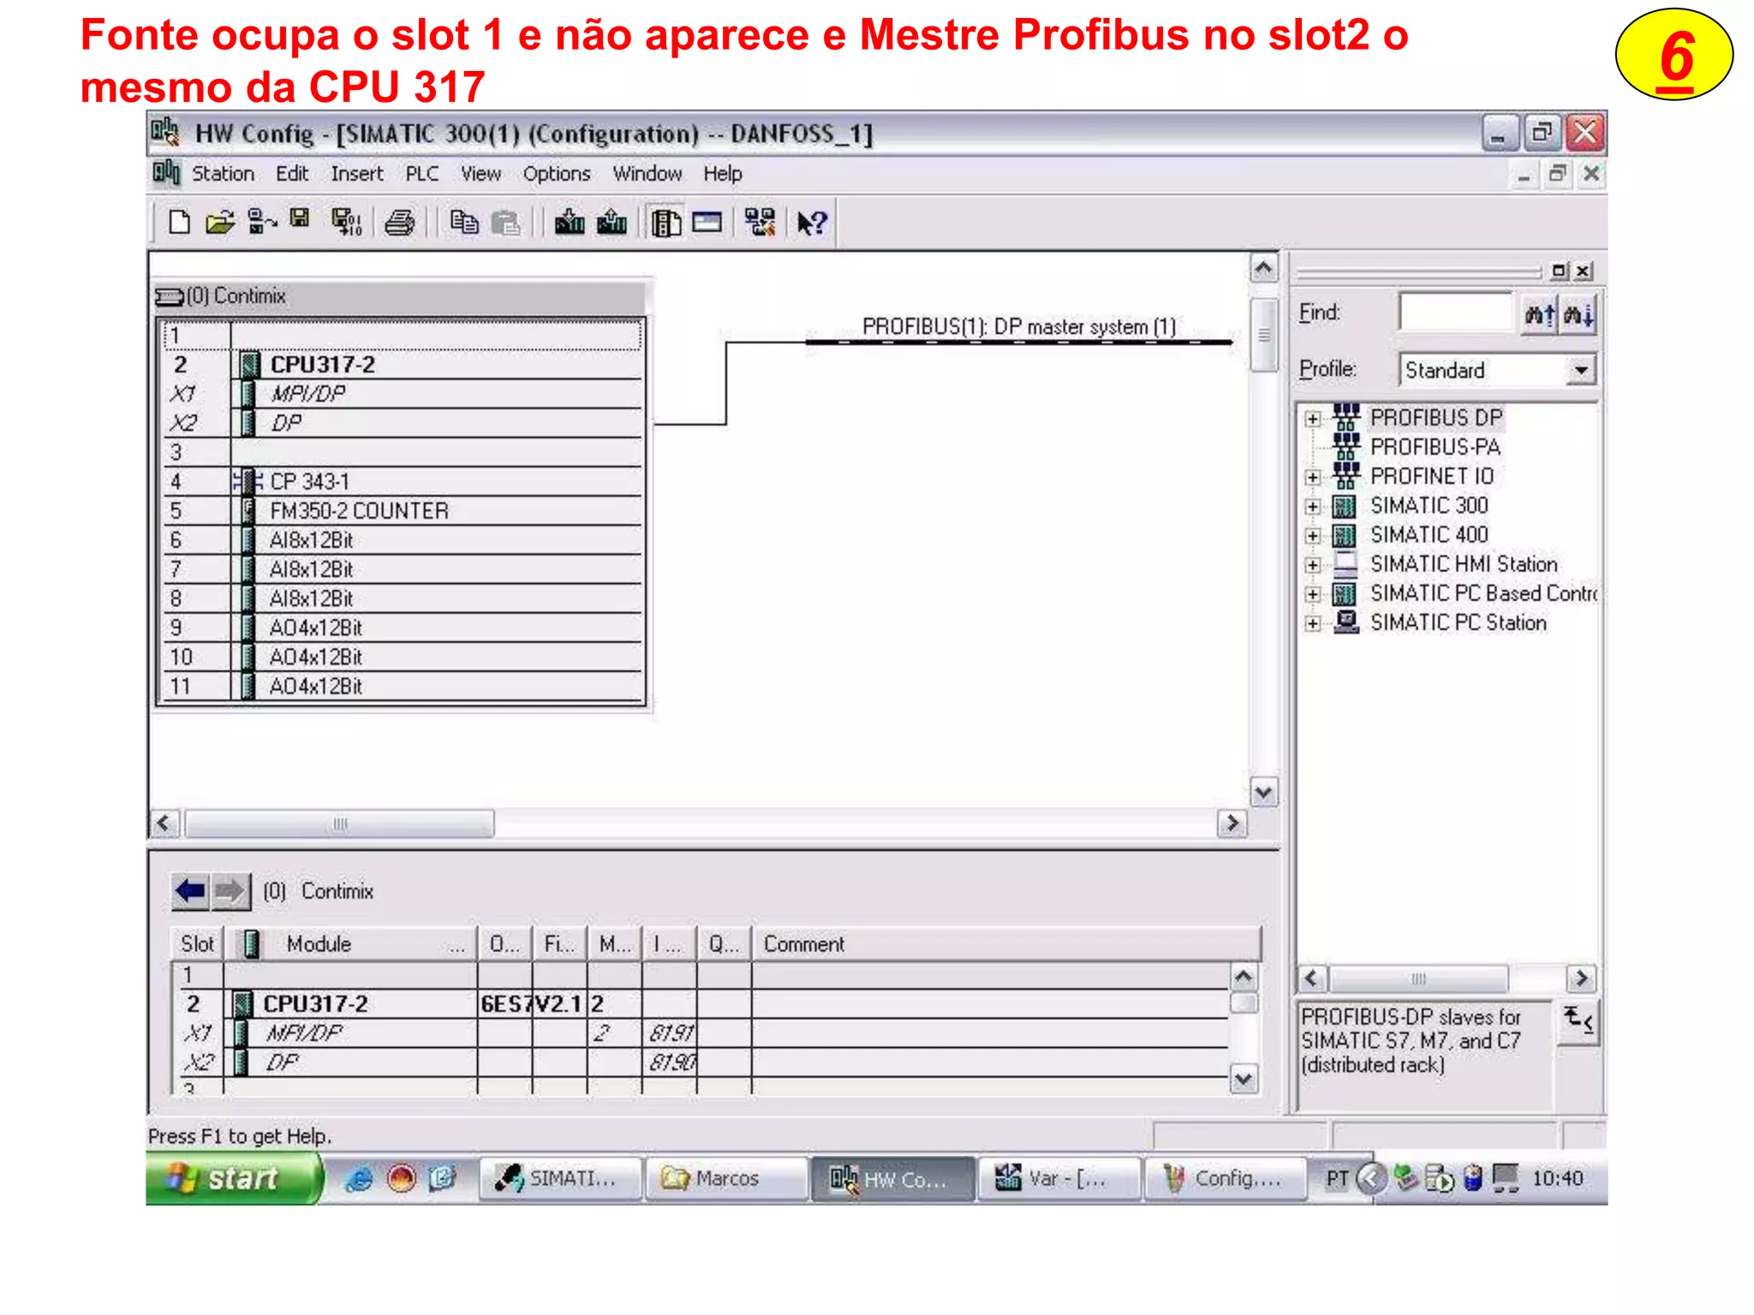Click the search downward binoculars icon
The width and height of the screenshot is (1754, 1315).
(x=1578, y=315)
